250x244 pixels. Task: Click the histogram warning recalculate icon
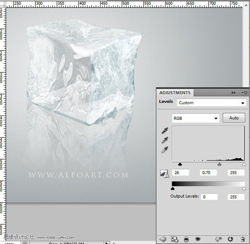click(164, 173)
